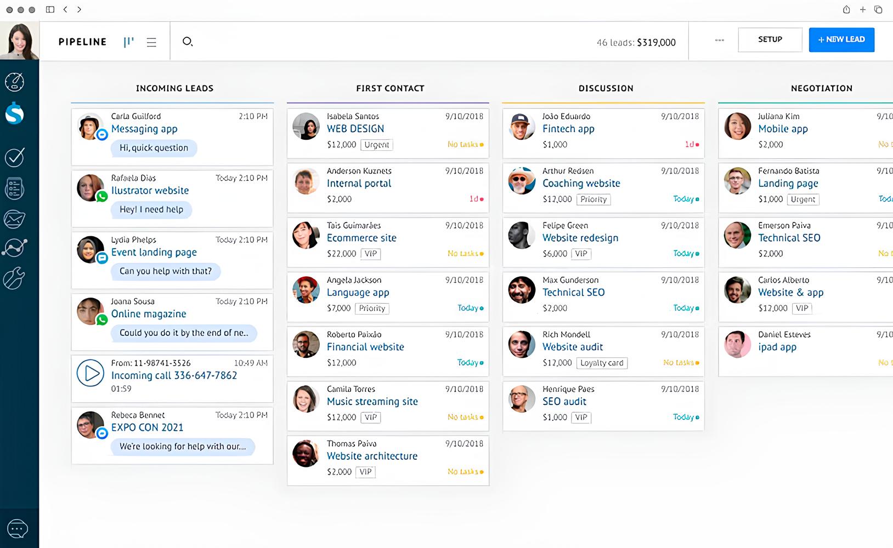Open the analytics graph icon in sidebar
The image size is (893, 548).
click(14, 248)
